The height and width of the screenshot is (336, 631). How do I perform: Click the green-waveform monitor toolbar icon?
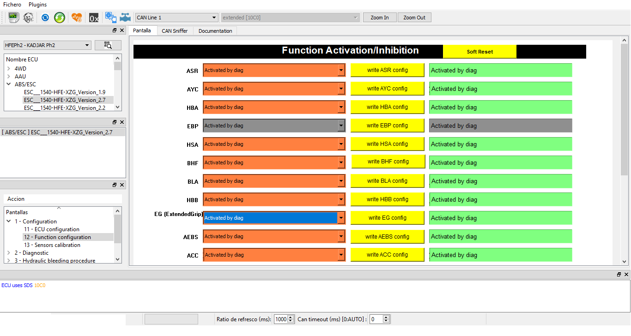(x=13, y=18)
